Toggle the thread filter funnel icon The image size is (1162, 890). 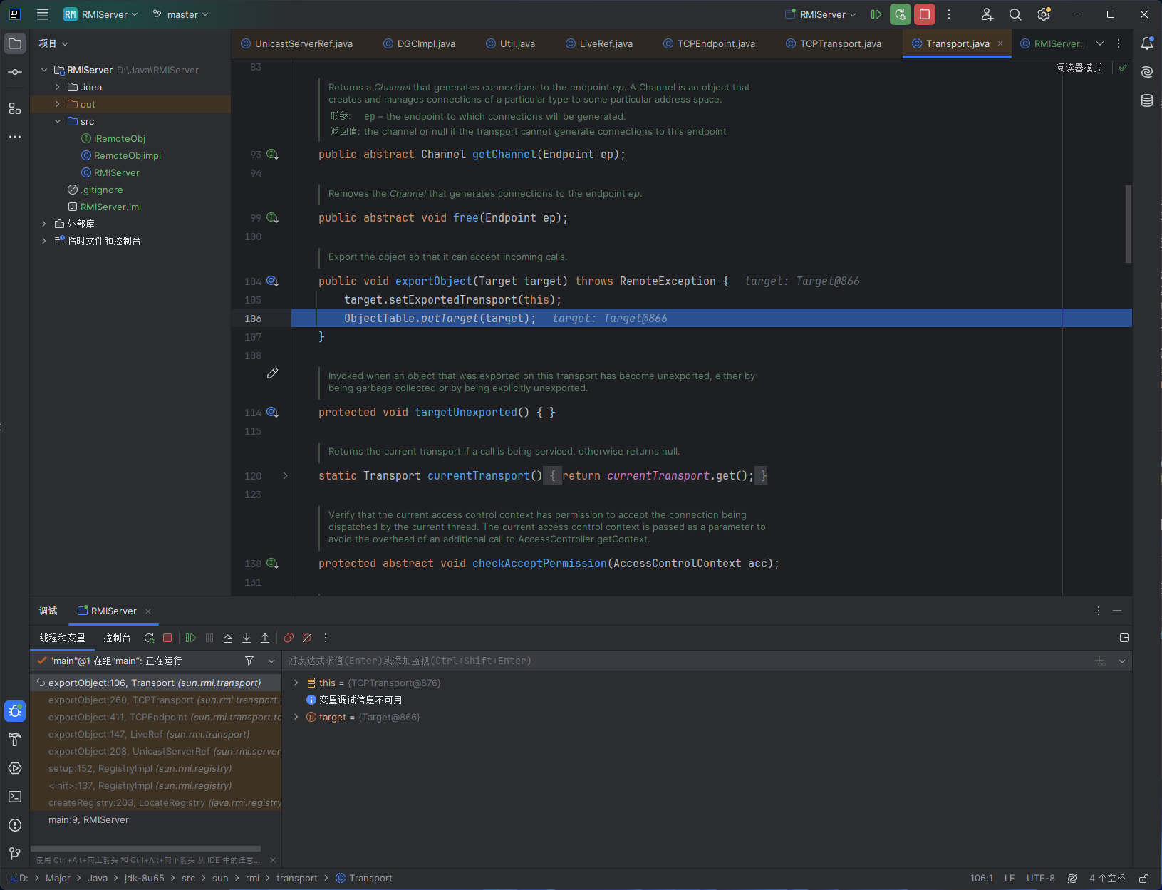click(x=249, y=661)
